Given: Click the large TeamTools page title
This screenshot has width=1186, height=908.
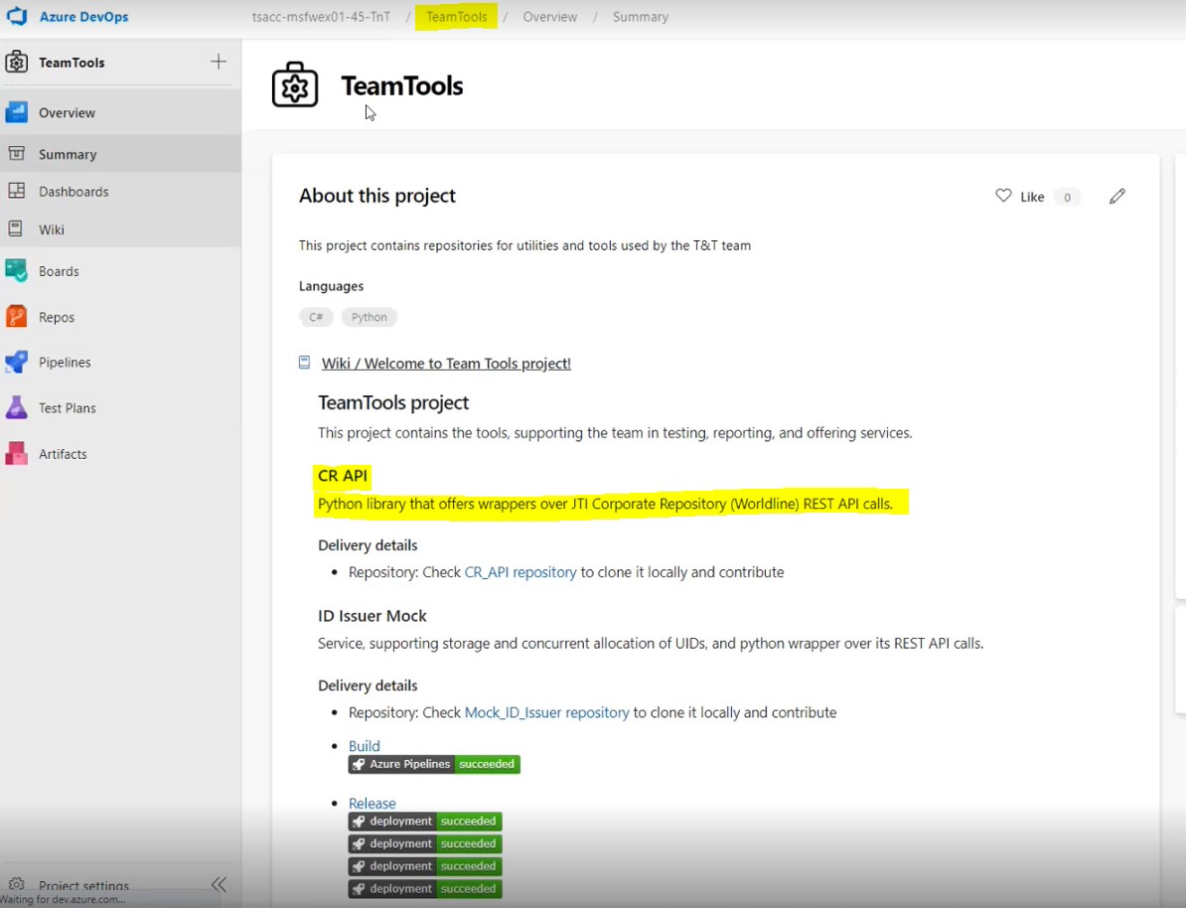Looking at the screenshot, I should point(401,85).
